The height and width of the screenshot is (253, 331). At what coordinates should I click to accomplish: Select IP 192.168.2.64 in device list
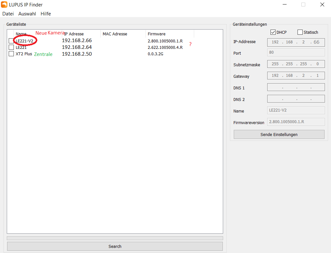pos(77,47)
